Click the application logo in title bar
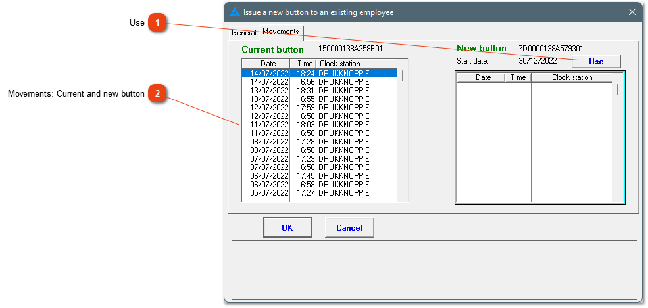 pos(234,12)
